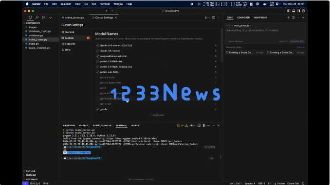The image size is (330, 185).
Task: Open settings gear in title bar
Action: tap(304, 11)
